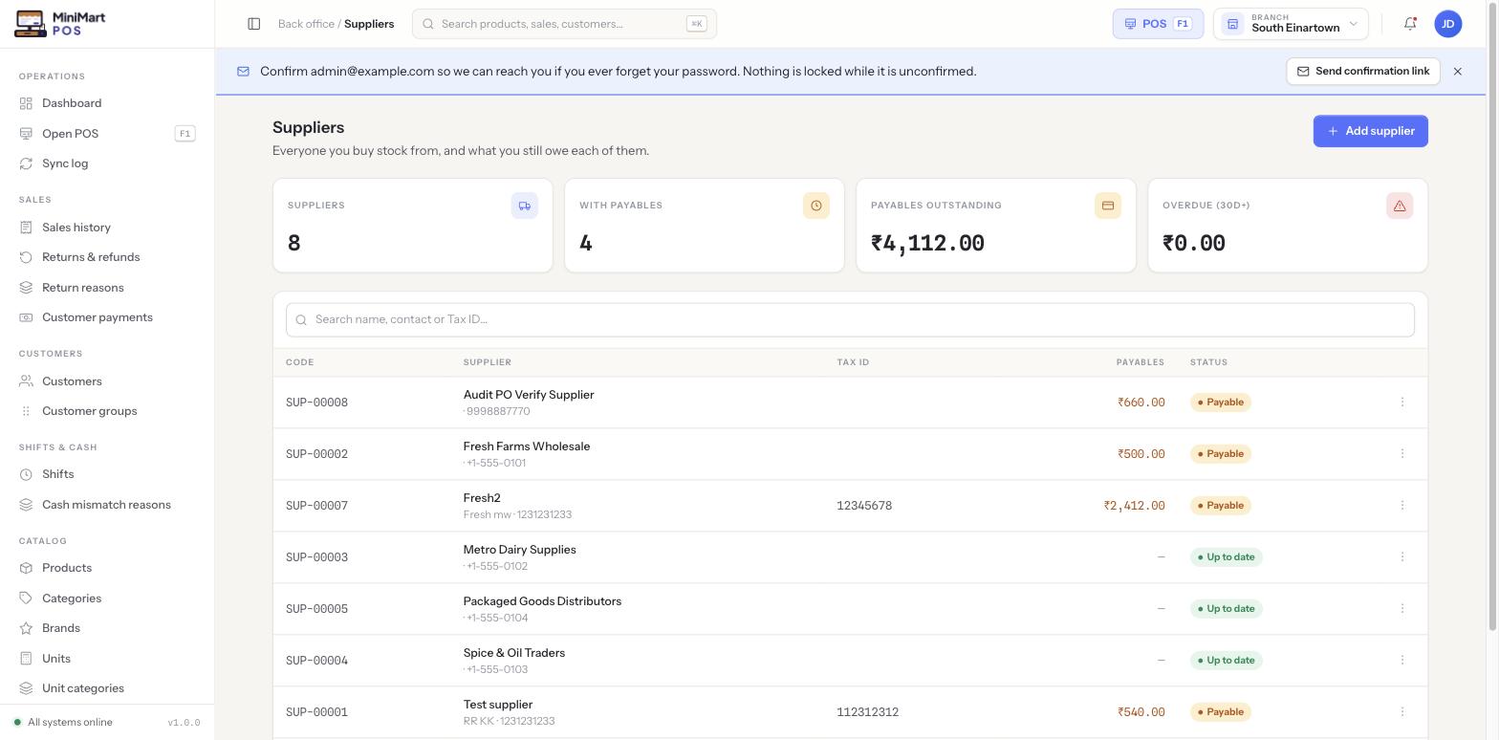This screenshot has width=1499, height=740.
Task: Click the page vertical scrollbar
Action: (1493, 316)
